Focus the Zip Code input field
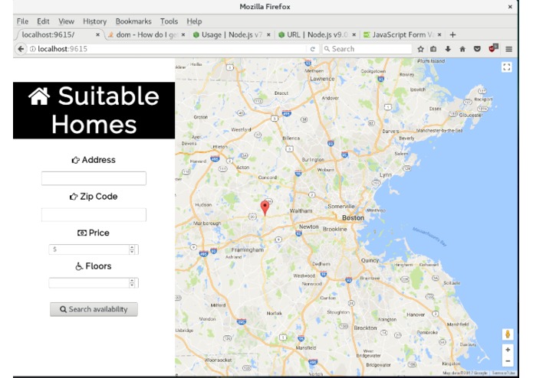Viewport: 533px width, 378px height. (x=94, y=214)
